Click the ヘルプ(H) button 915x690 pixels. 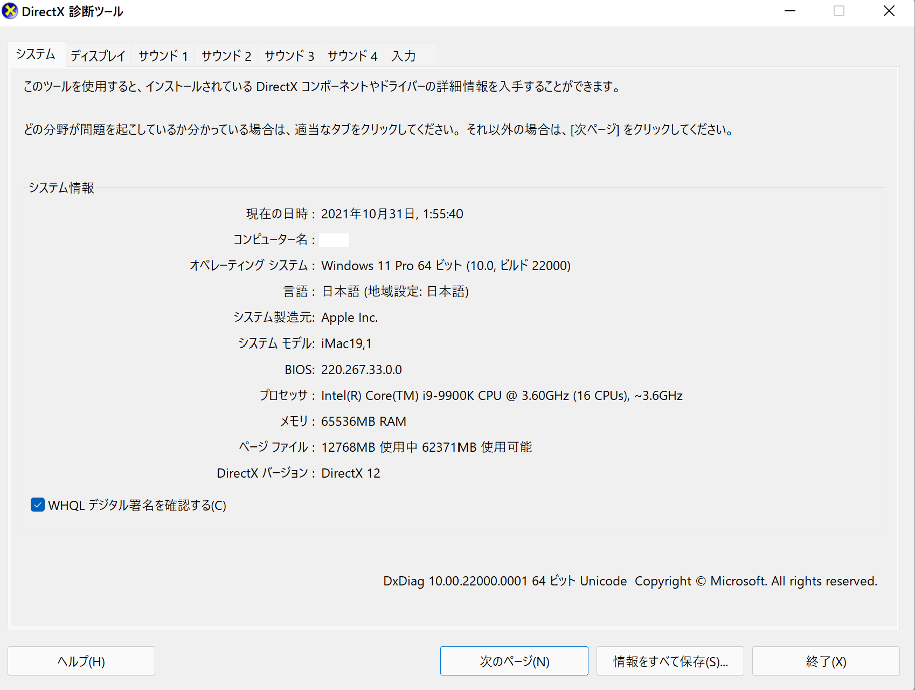[81, 661]
